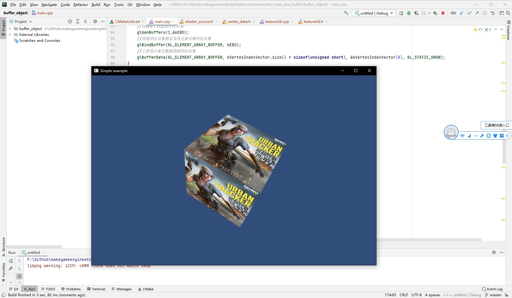Viewport: 512px width, 298px height.
Task: Expand External Libraries node
Action: (x=10, y=34)
